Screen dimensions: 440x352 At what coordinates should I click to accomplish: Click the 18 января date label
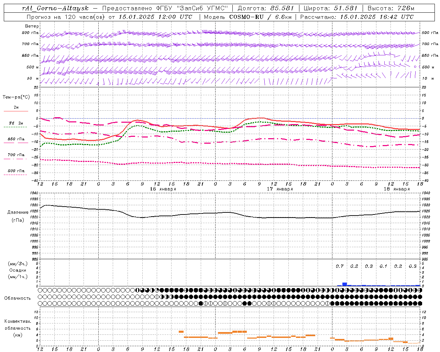(x=397, y=189)
